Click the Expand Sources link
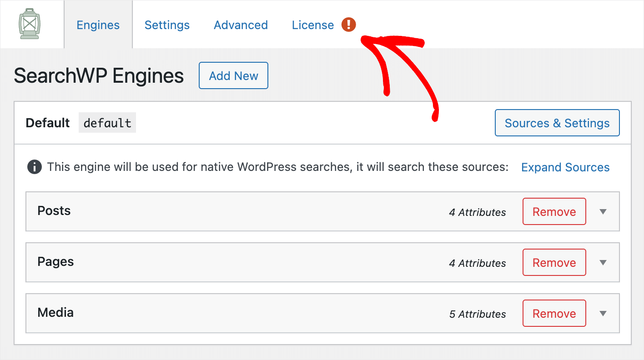 point(565,167)
